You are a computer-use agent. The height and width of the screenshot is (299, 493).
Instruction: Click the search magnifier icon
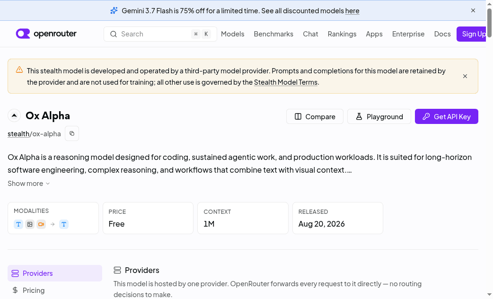(114, 34)
